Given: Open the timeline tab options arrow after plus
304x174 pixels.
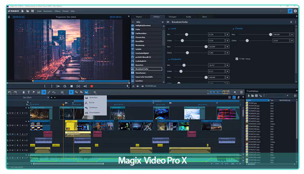Looking at the screenshot, I should (x=55, y=98).
